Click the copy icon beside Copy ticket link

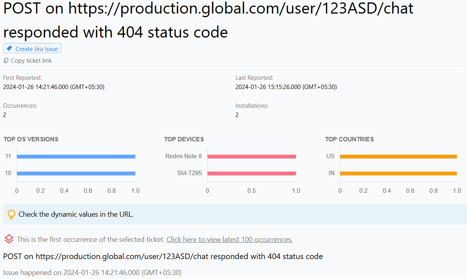tap(6, 60)
